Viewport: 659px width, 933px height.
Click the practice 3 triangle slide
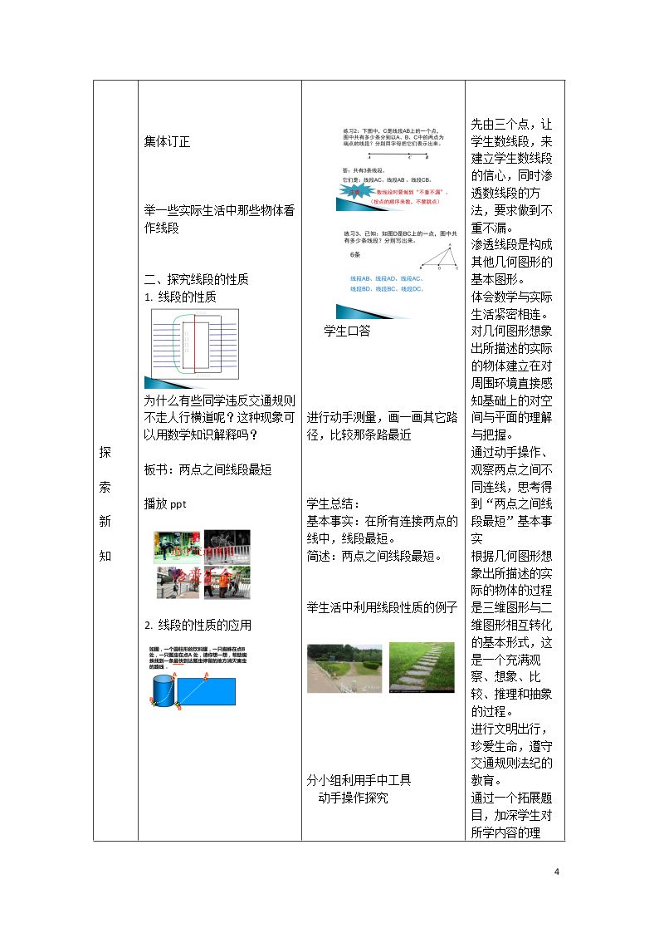click(x=397, y=273)
